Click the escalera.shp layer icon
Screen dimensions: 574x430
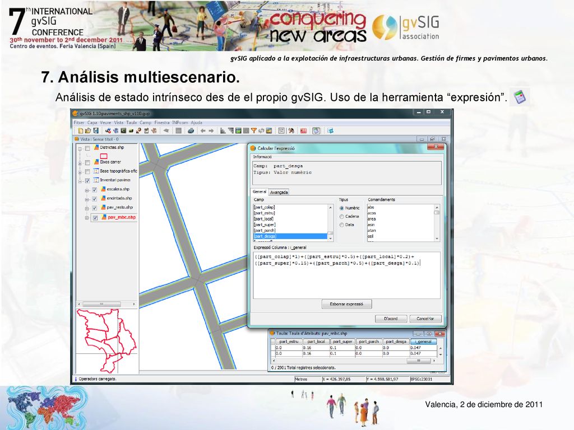coord(104,189)
